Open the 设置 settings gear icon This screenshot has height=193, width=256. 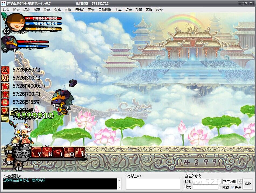click(x=18, y=166)
